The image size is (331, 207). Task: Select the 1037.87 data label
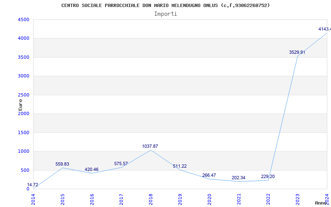tap(150, 146)
